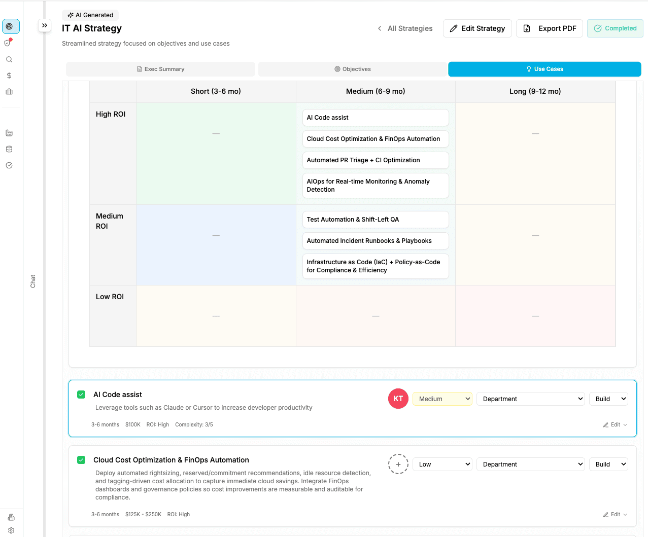Screen dimensions: 648x537
Task: Click the High ROI row label
Action: [111, 114]
